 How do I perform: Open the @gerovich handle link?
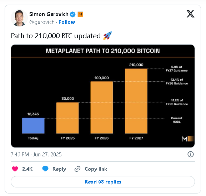tap(42, 22)
